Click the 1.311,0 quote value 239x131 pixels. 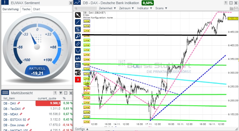click(55, 109)
